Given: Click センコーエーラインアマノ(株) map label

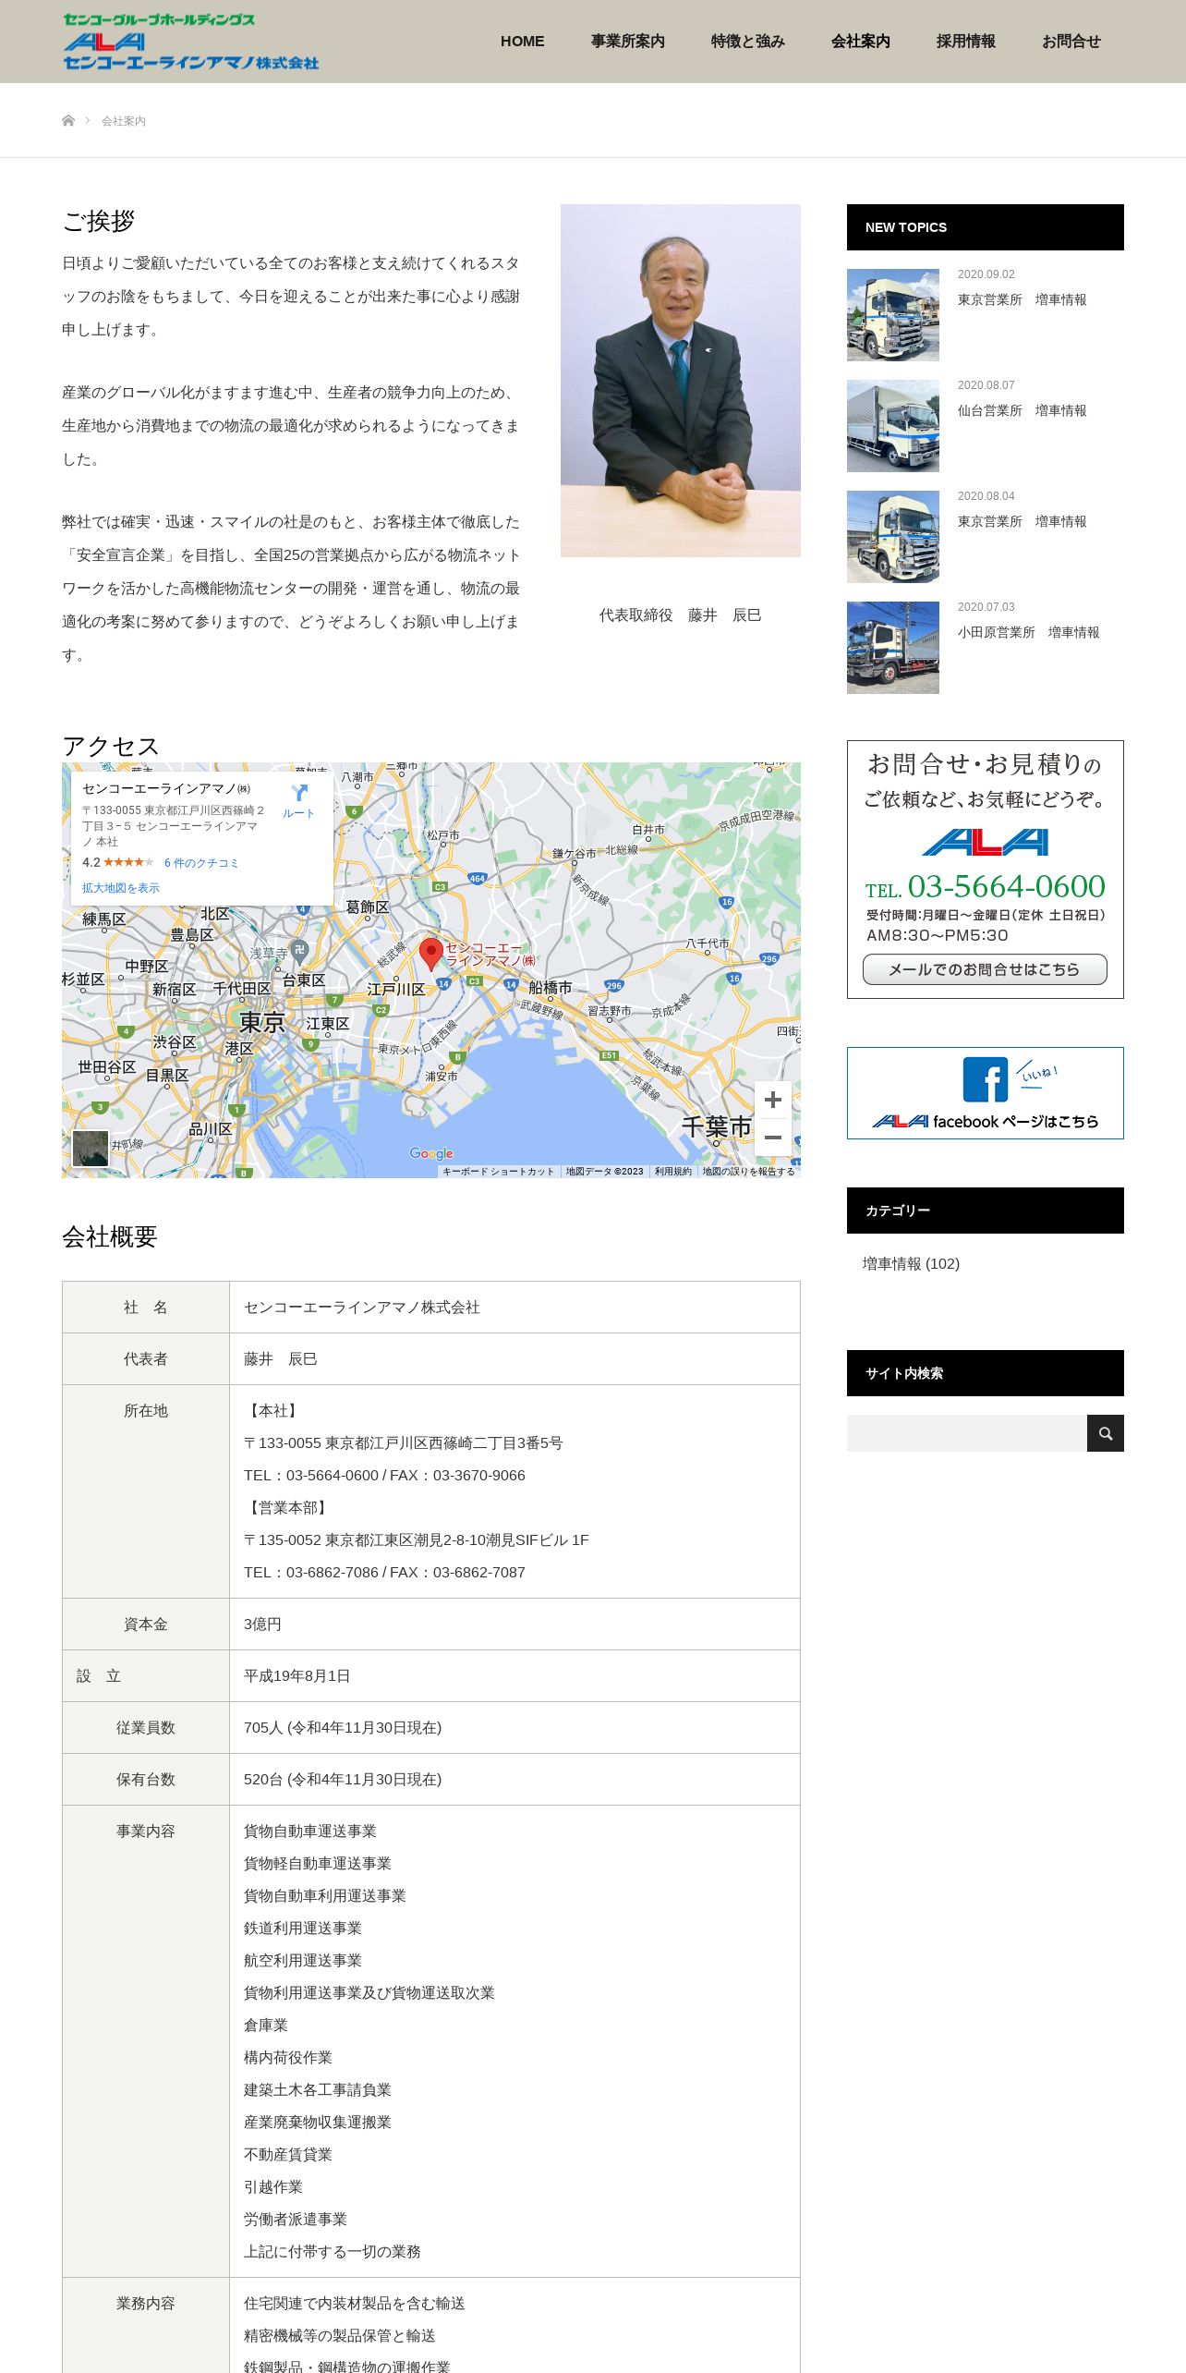Looking at the screenshot, I should tap(490, 955).
